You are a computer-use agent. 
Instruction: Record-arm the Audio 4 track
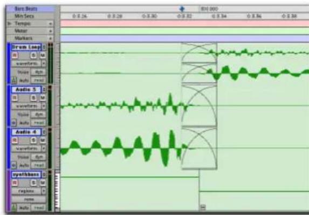click(15, 140)
